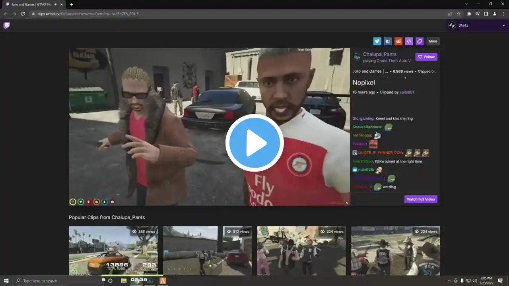The image size is (509, 286).
Task: Mute the tab via its audio icon
Action: 56,4
